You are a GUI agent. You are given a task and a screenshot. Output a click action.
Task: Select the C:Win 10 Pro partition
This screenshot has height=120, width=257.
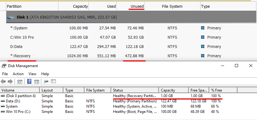[x=132, y=37]
